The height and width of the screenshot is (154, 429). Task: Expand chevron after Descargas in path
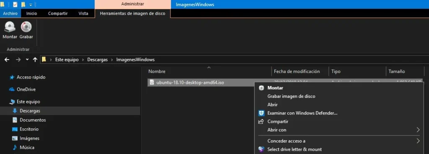pyautogui.click(x=112, y=60)
